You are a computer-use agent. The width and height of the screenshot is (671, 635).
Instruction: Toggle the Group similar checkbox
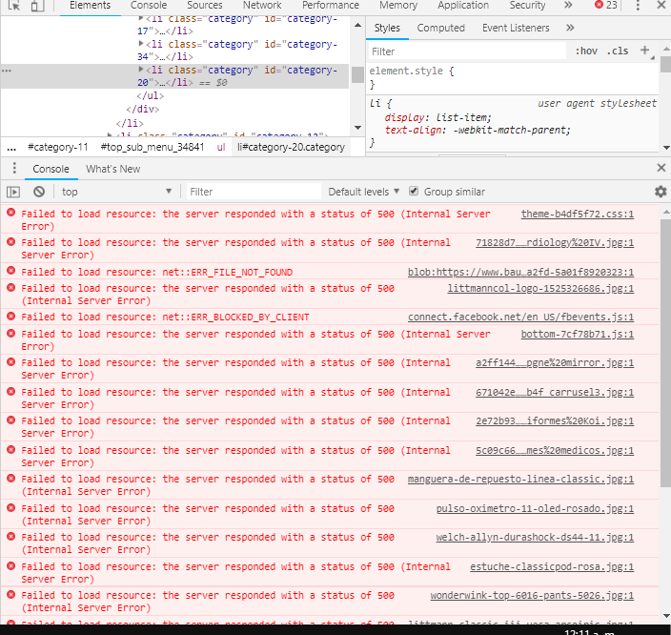414,191
